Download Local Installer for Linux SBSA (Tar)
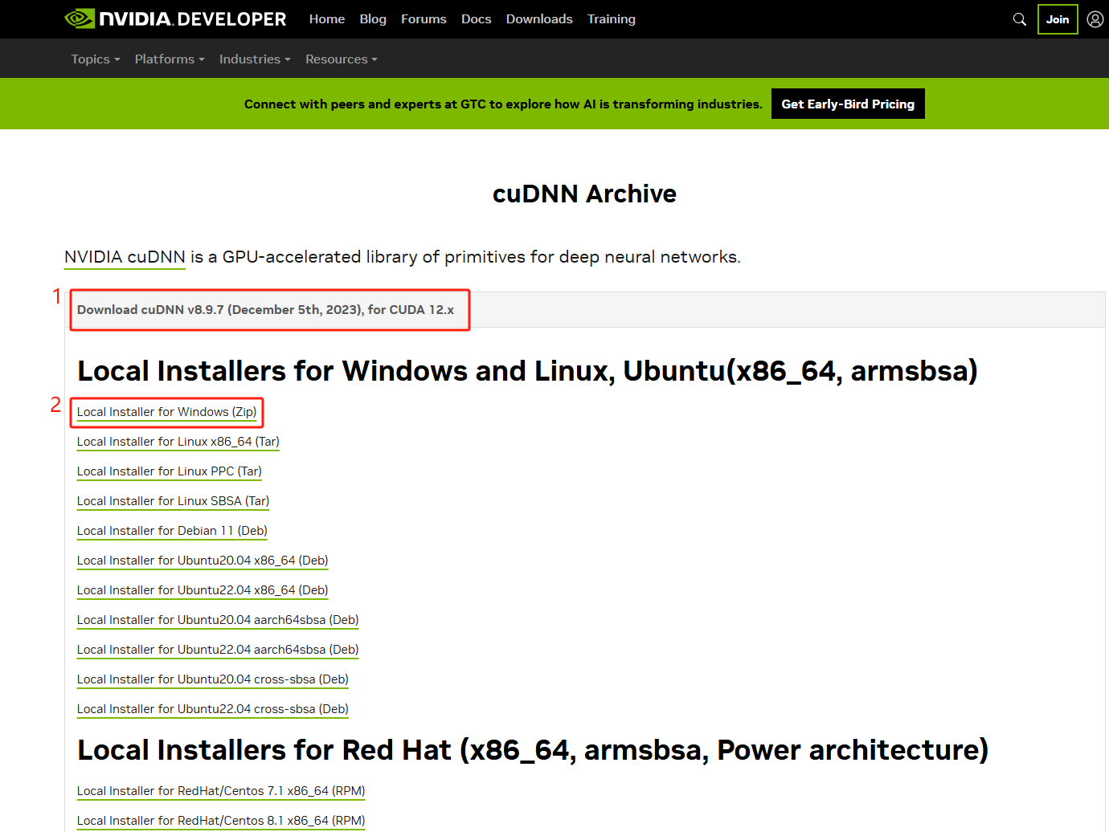Screen dimensions: 1109x832 173,501
